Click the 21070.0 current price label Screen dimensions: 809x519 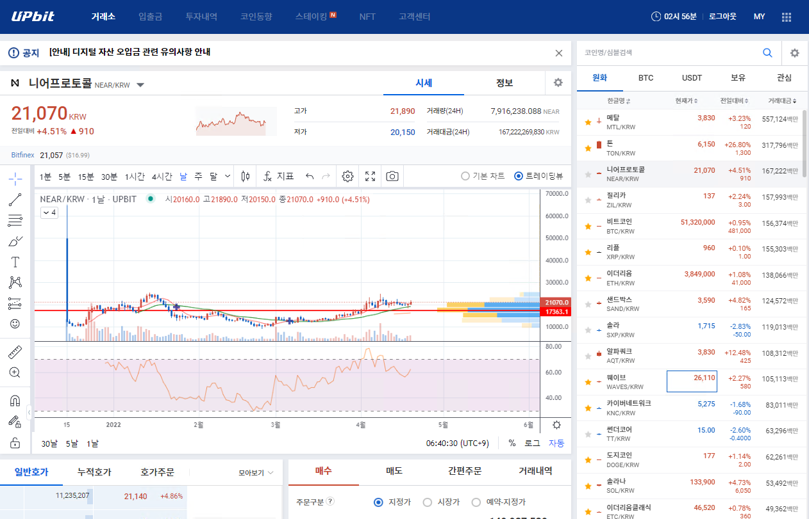[x=555, y=302]
